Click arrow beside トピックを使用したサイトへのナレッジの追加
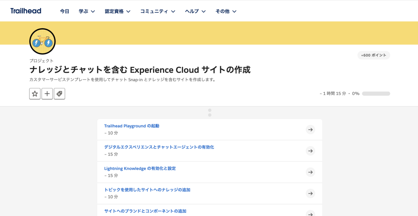 pos(310,193)
